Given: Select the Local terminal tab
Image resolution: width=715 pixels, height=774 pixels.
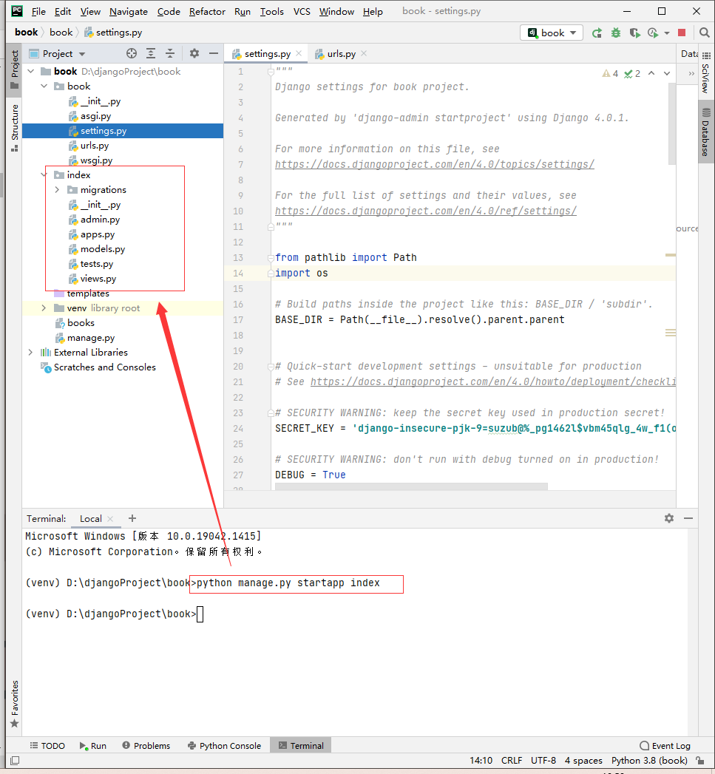Looking at the screenshot, I should [91, 519].
